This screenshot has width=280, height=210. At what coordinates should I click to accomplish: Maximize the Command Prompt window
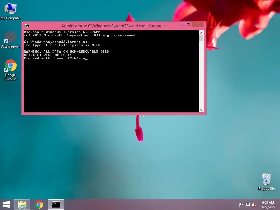coord(188,24)
